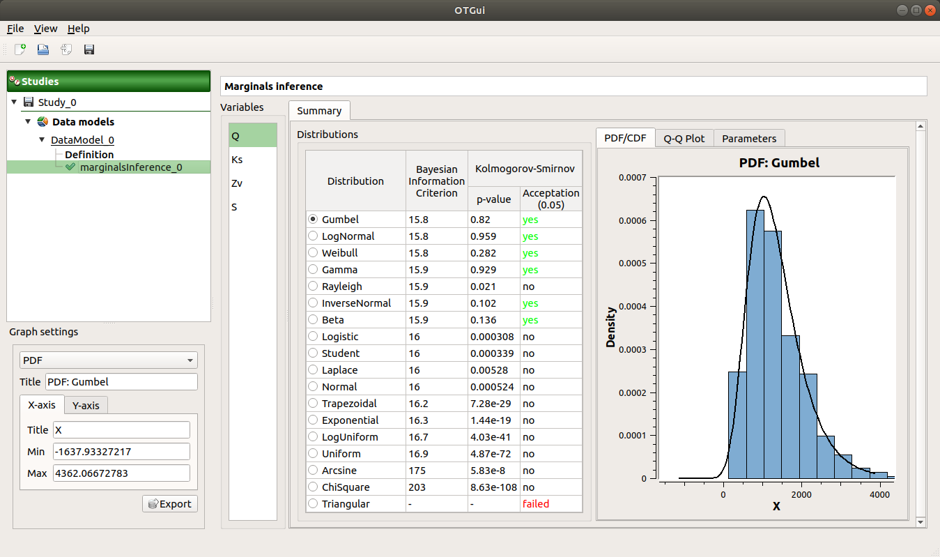This screenshot has height=557, width=940.
Task: Save the current study
Action: (88, 49)
